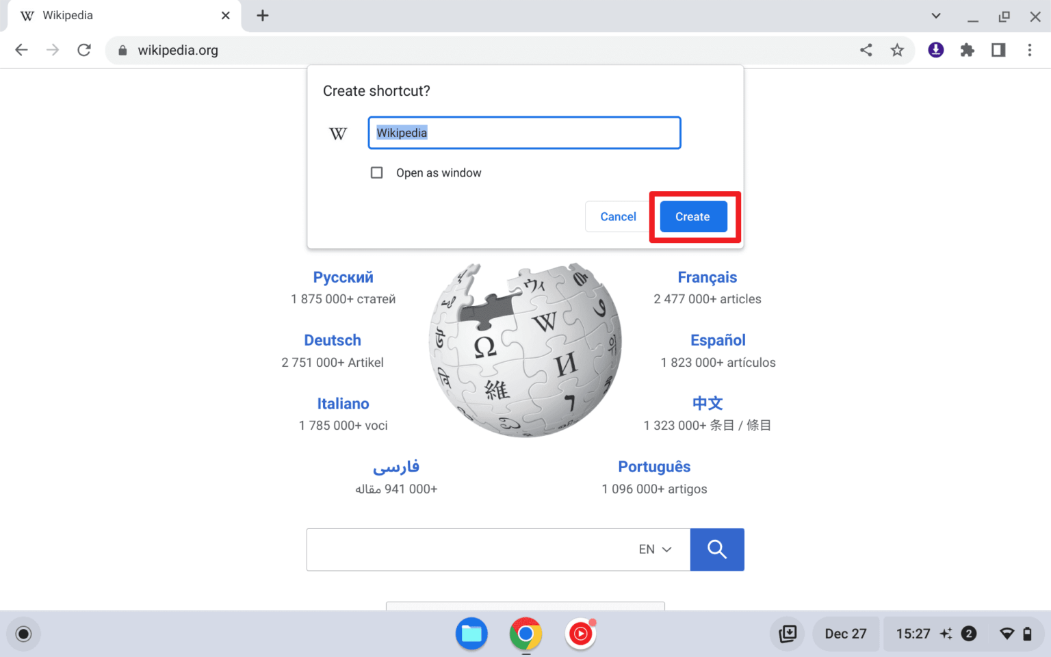Toggle the browser side panel icon
1051x657 pixels.
tap(998, 50)
